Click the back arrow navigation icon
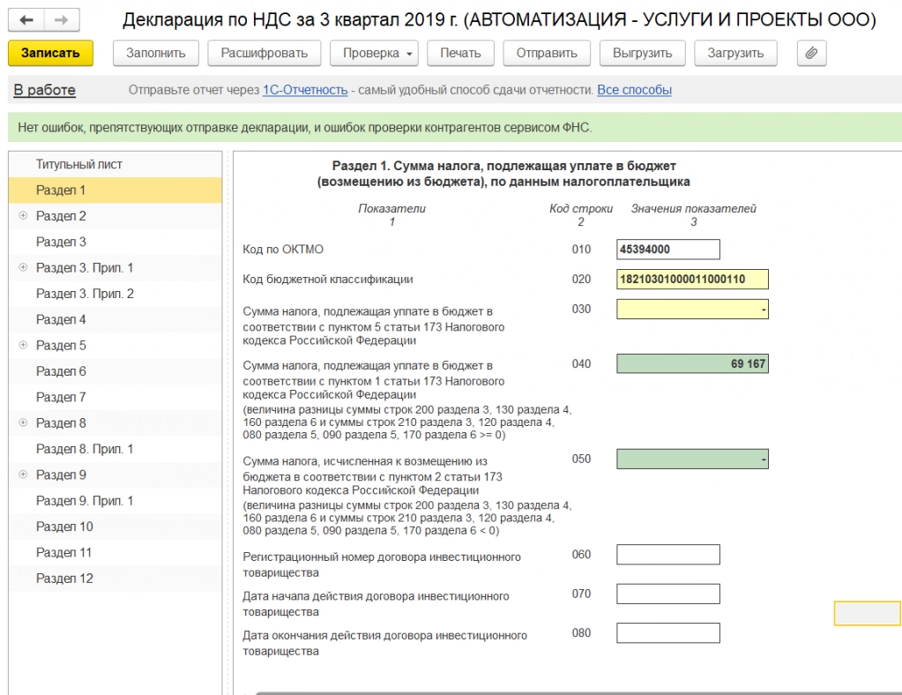Image resolution: width=902 pixels, height=695 pixels. coord(26,20)
